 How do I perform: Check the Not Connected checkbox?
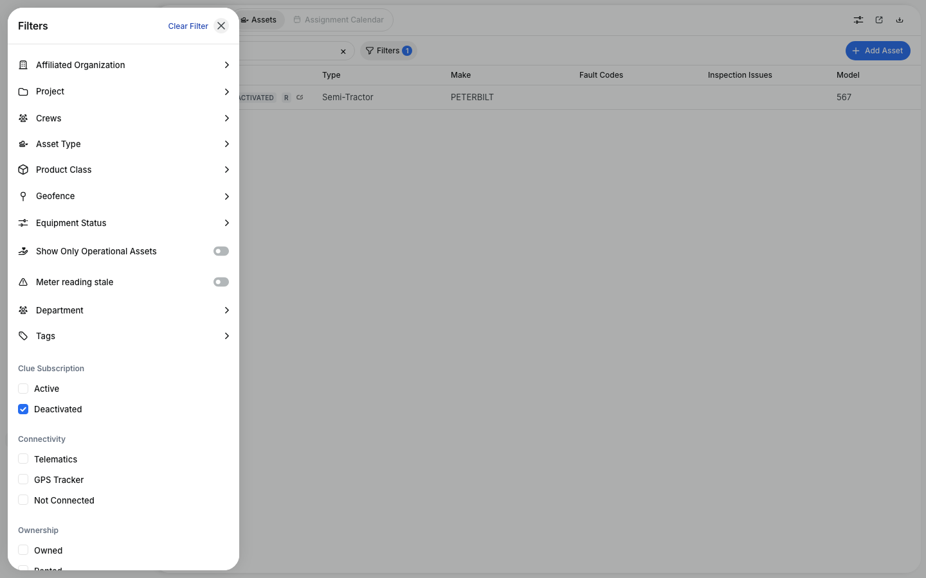tap(23, 500)
